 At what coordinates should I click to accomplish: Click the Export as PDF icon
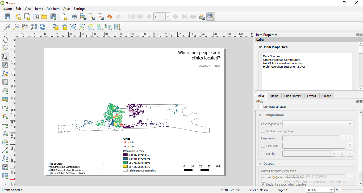point(101,17)
